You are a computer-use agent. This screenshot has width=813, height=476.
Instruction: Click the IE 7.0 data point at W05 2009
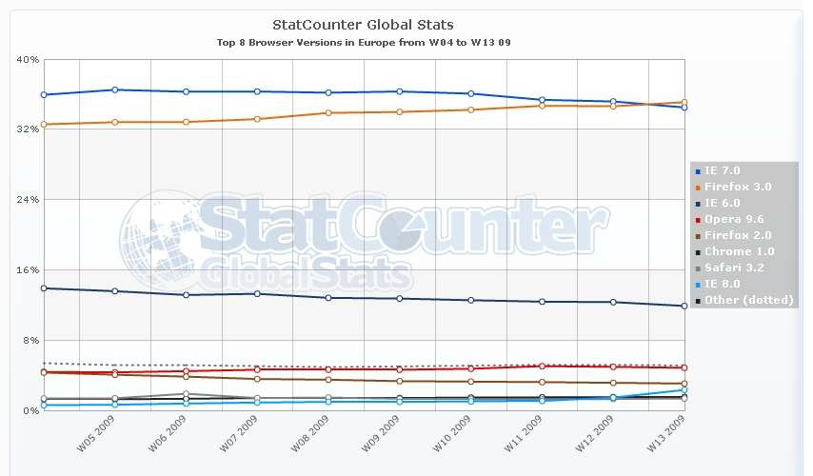pos(114,89)
